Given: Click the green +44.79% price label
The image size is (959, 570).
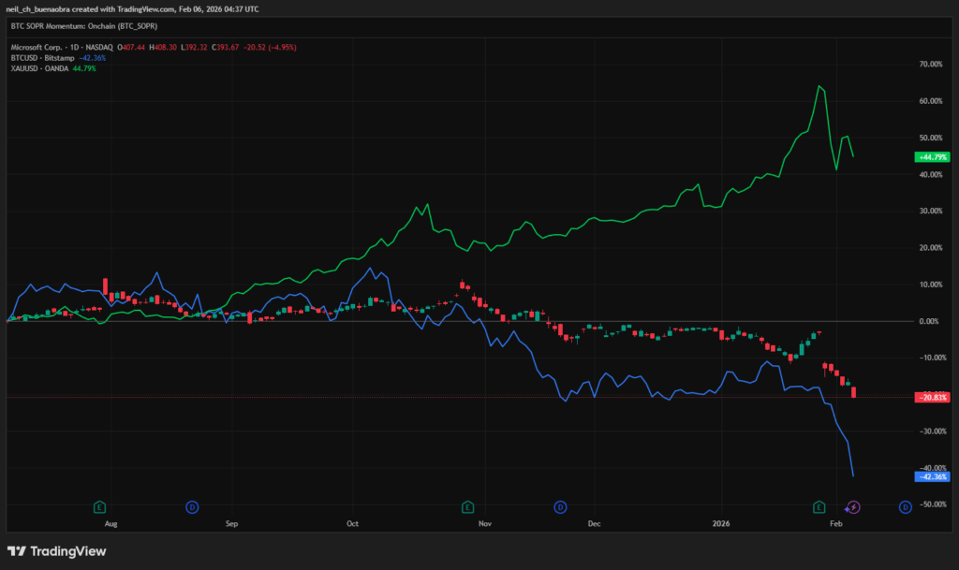Looking at the screenshot, I should [932, 157].
